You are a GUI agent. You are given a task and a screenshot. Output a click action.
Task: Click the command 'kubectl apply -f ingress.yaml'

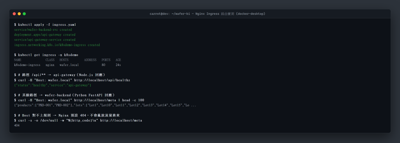(x=47, y=25)
